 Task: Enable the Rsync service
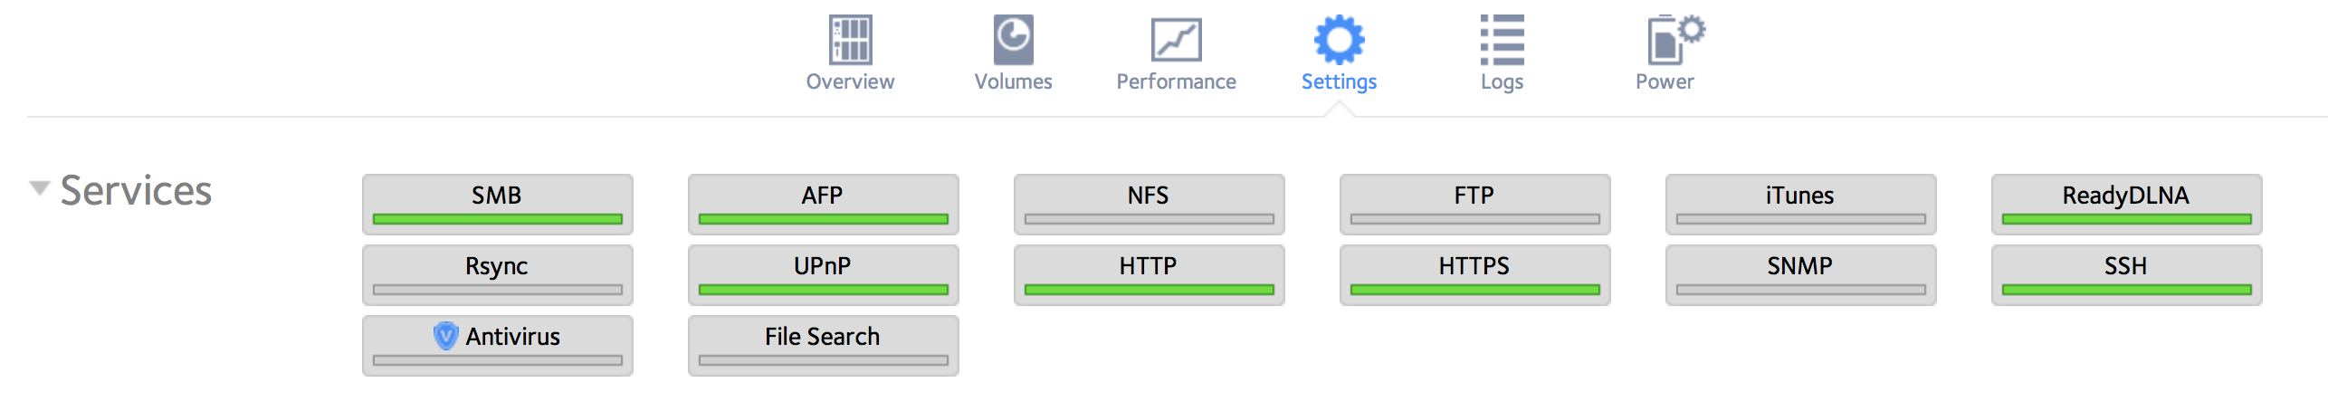pyautogui.click(x=497, y=274)
